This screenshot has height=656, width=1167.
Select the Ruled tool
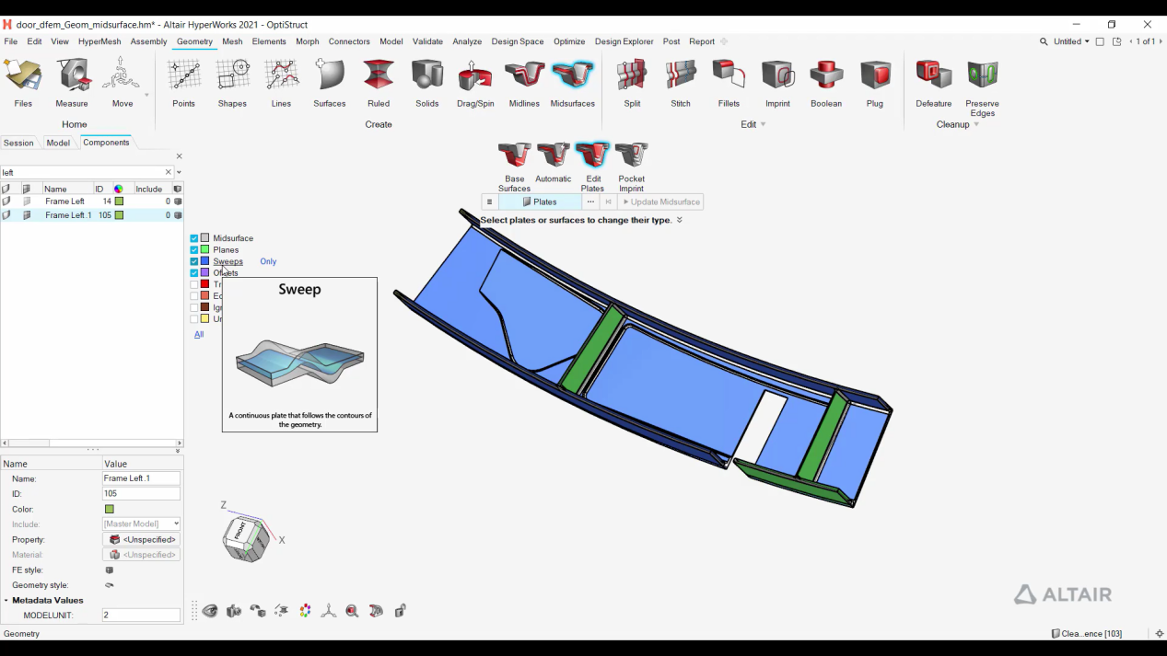(379, 84)
